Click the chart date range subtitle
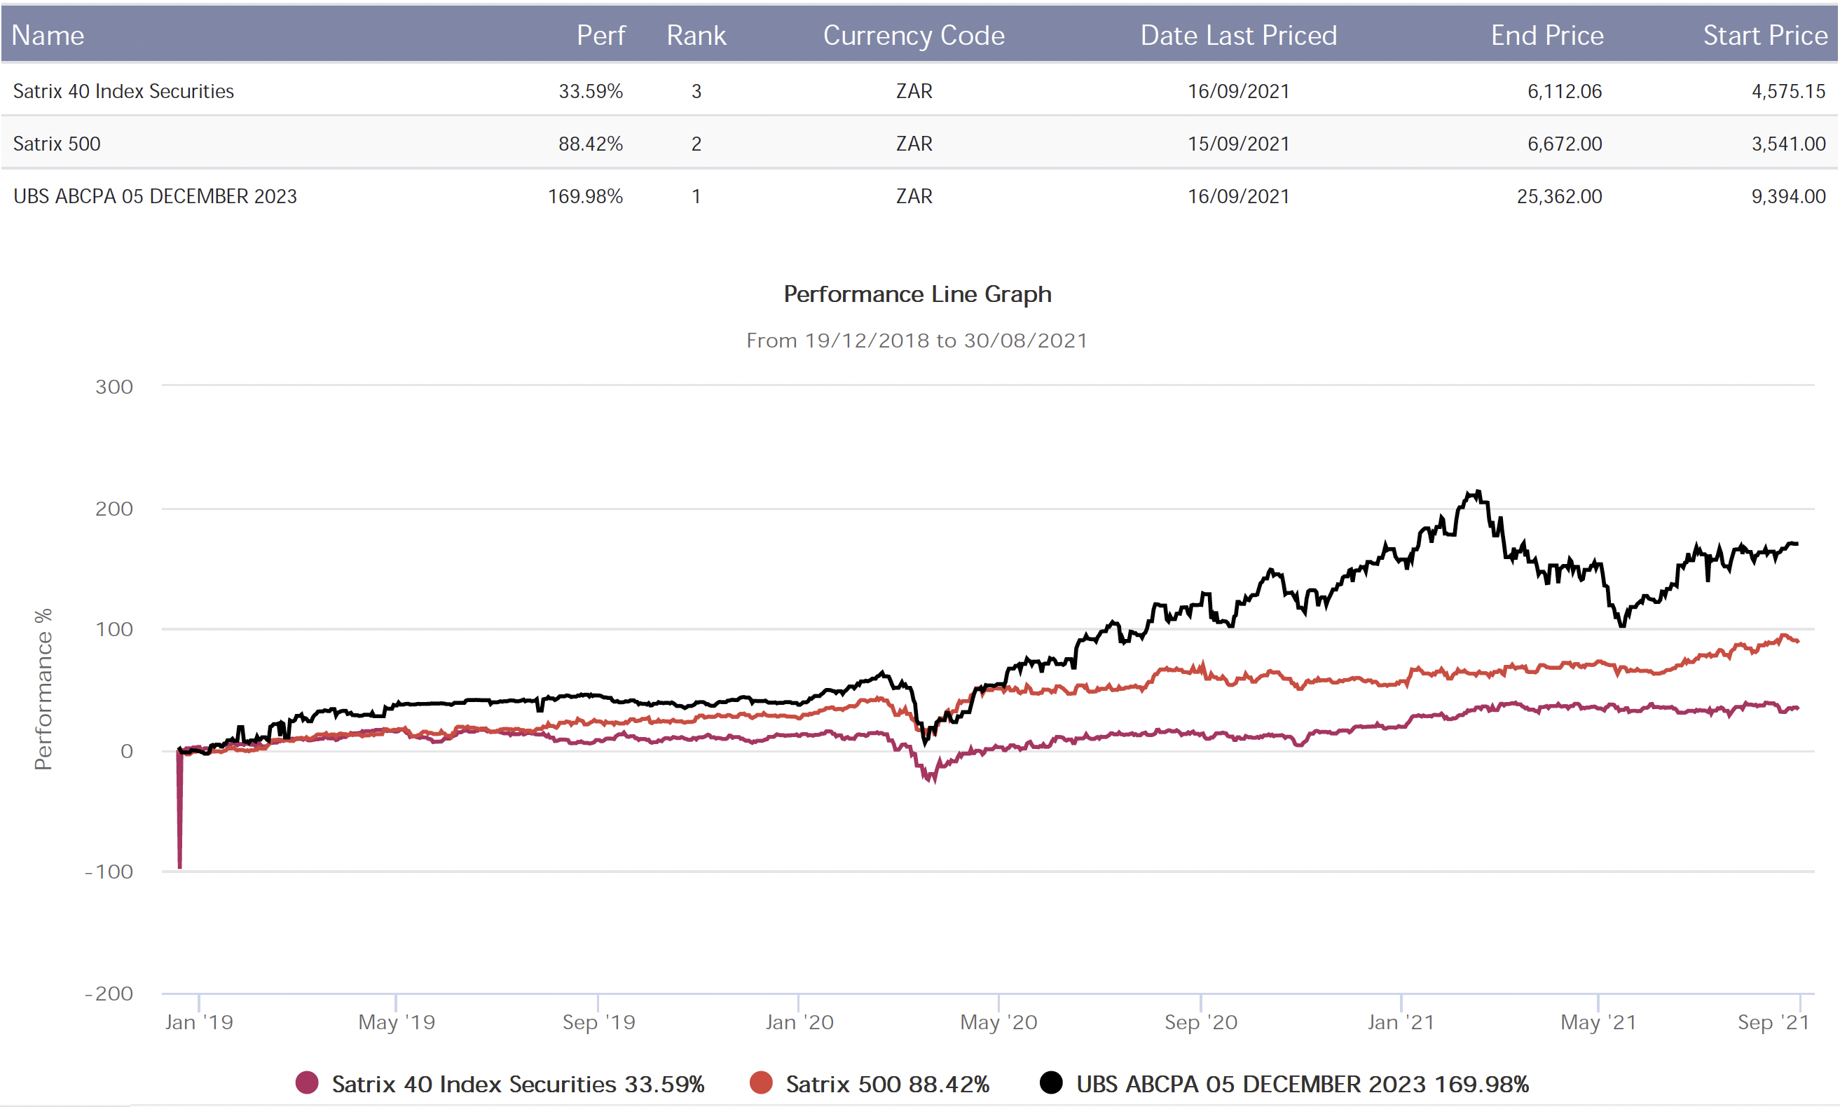 click(916, 340)
